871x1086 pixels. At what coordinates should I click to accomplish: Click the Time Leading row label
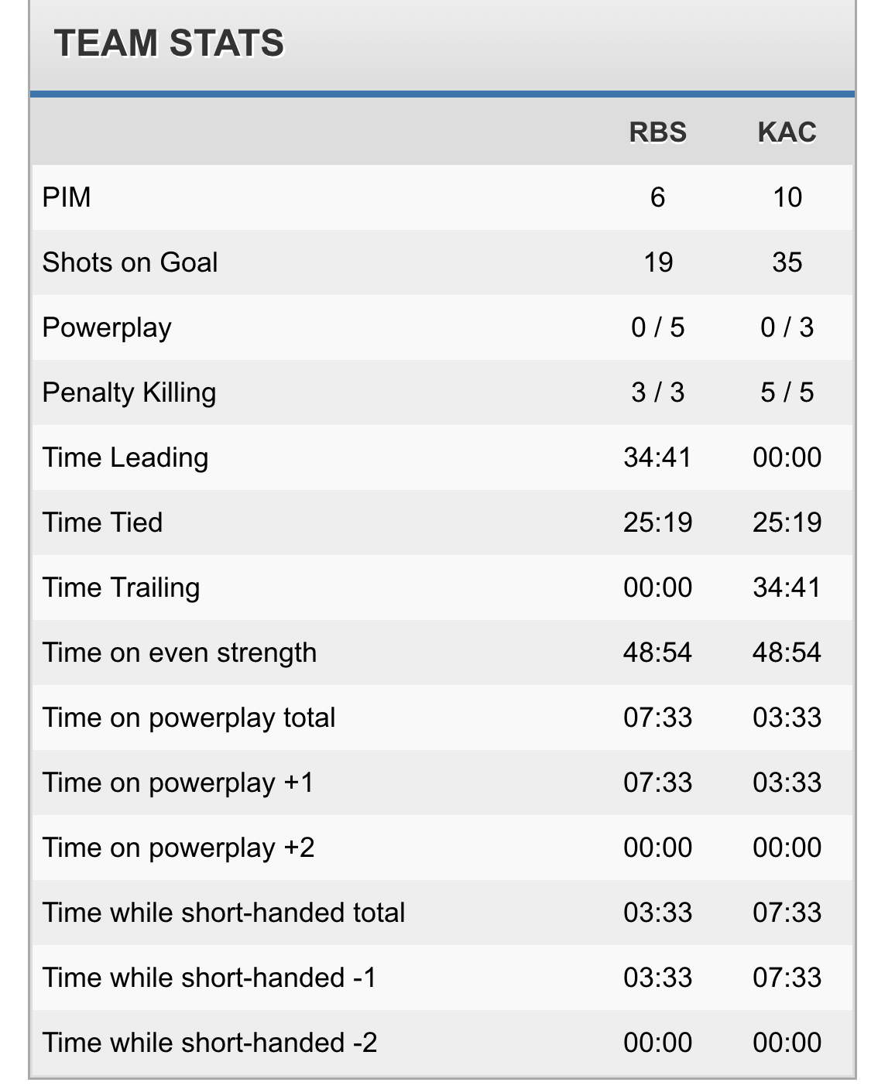click(125, 457)
